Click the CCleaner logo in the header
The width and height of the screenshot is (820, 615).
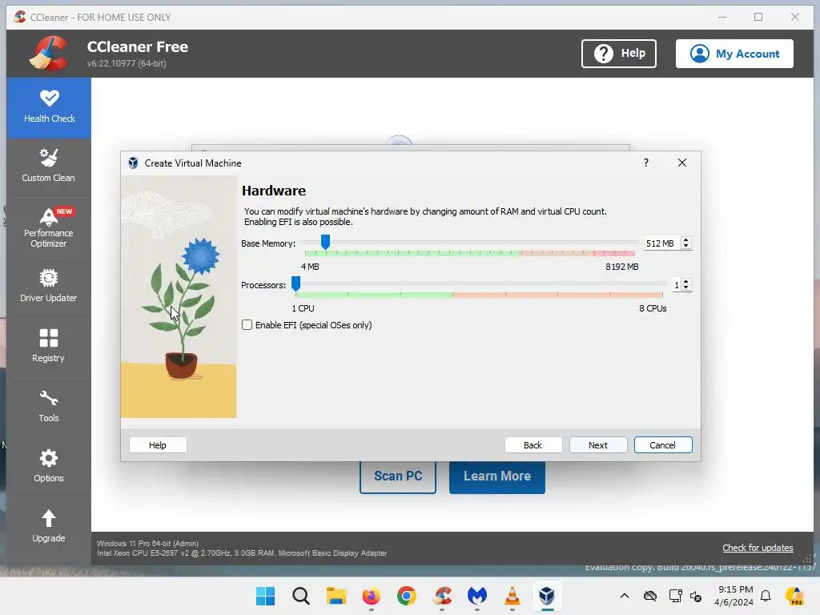click(48, 54)
